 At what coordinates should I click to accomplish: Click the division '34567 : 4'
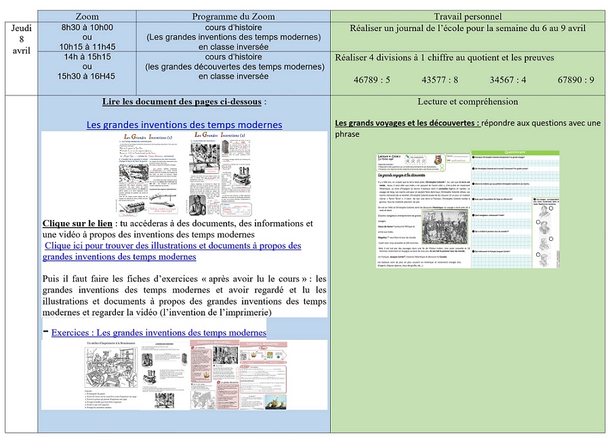[x=508, y=80]
